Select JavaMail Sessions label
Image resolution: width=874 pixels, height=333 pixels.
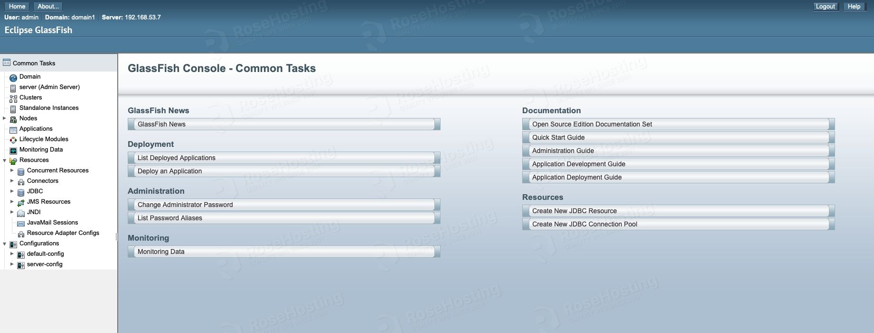tap(52, 222)
